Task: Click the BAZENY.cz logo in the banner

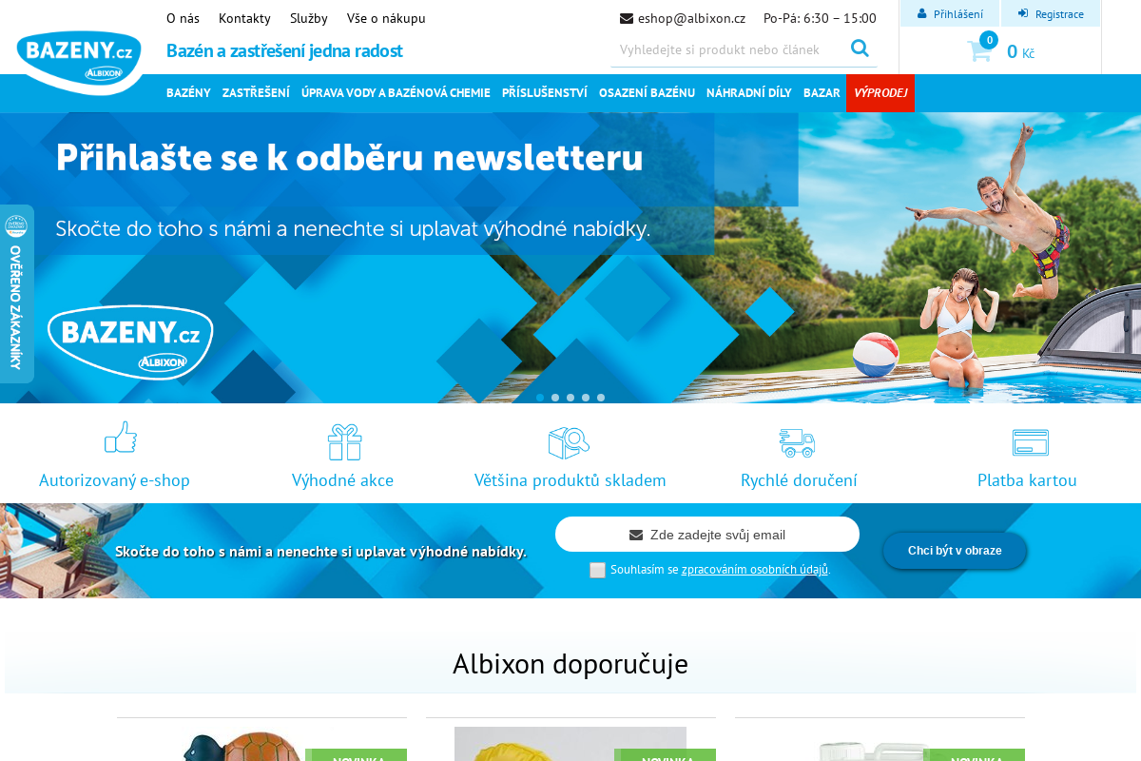Action: tap(130, 342)
